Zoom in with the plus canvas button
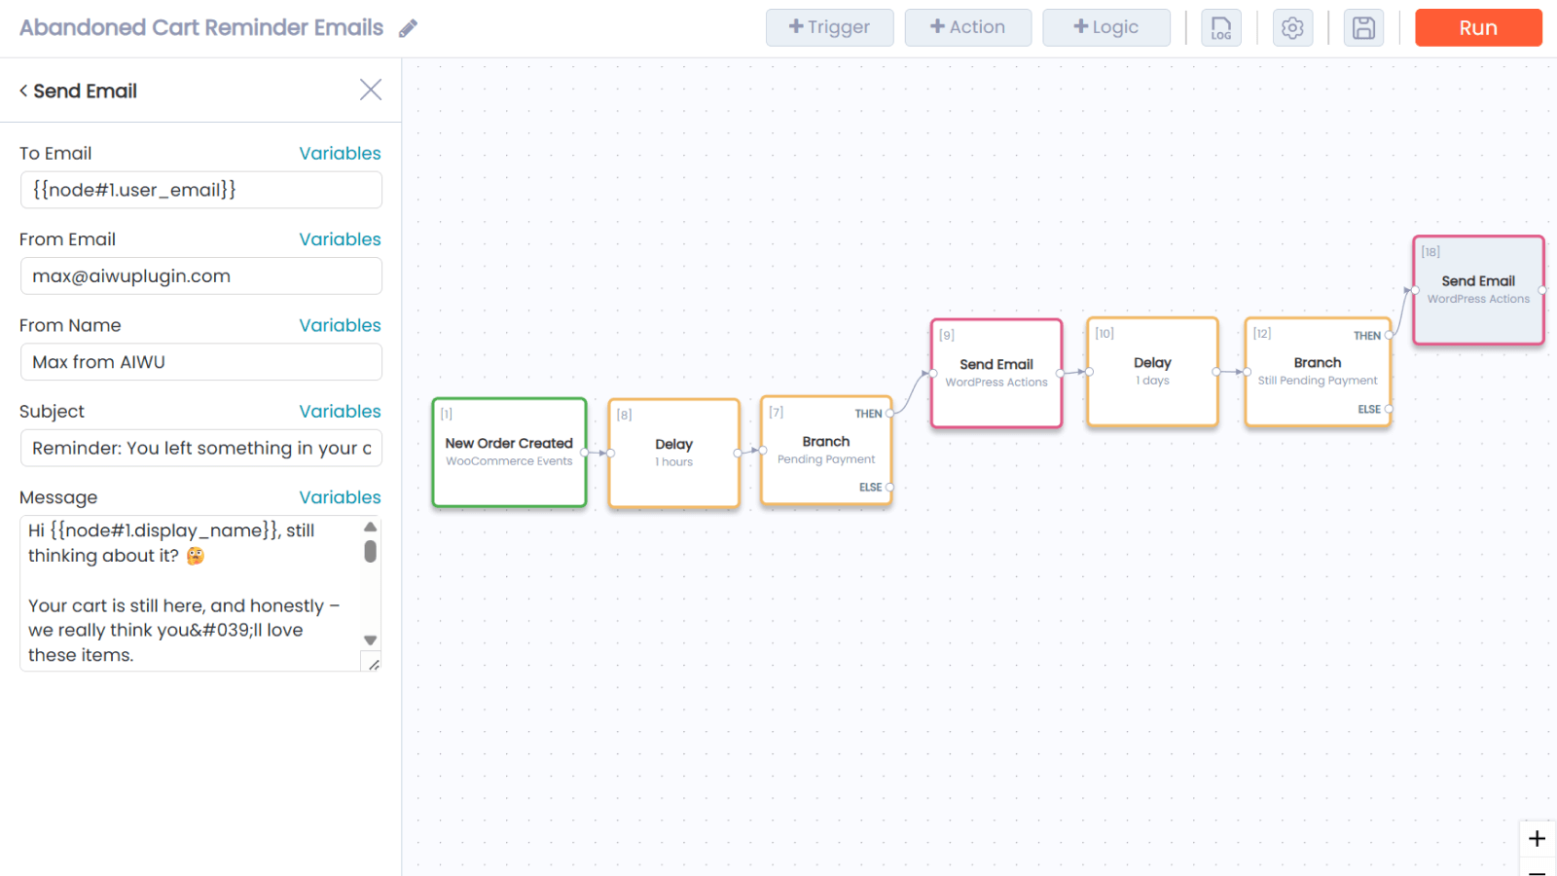 click(x=1537, y=838)
